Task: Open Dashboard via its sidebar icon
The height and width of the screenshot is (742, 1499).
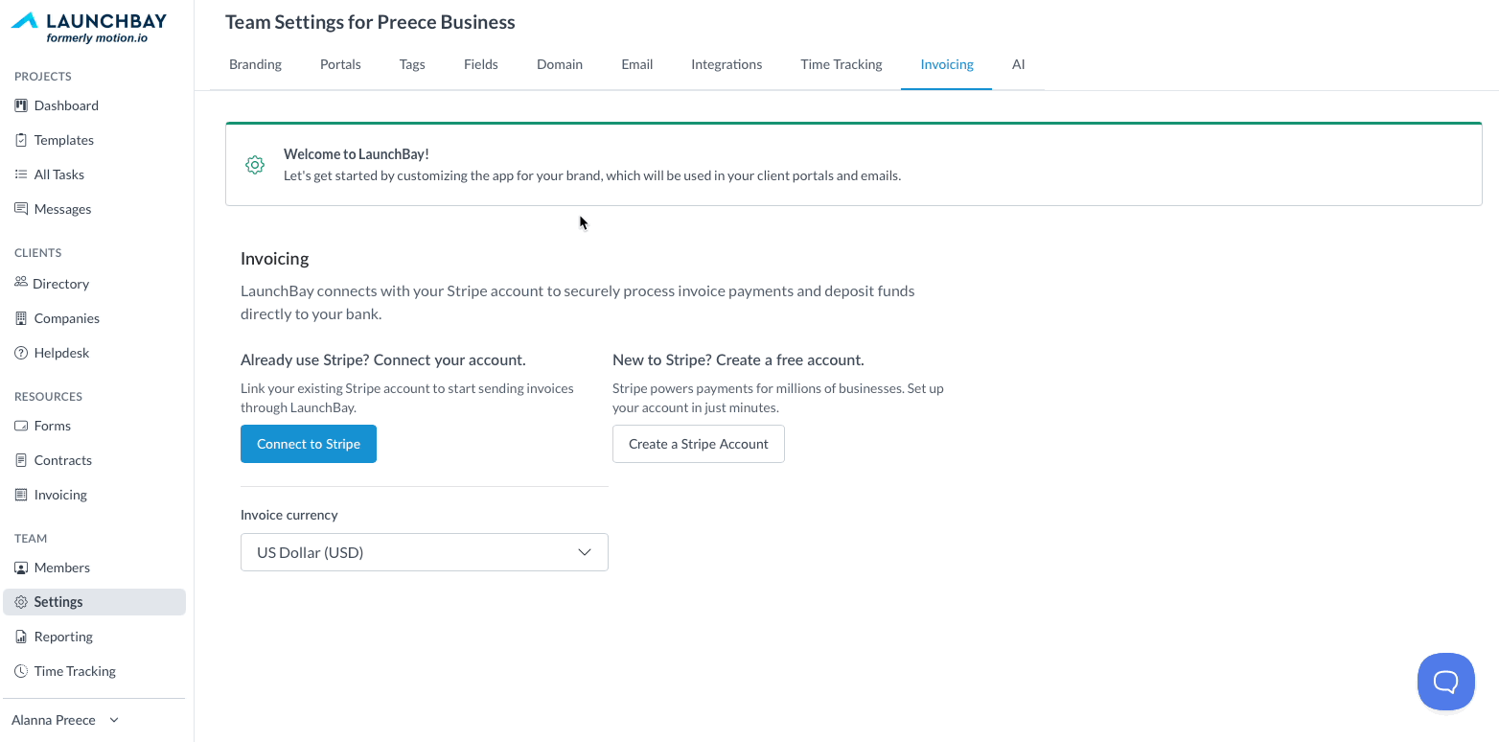Action: click(x=21, y=105)
